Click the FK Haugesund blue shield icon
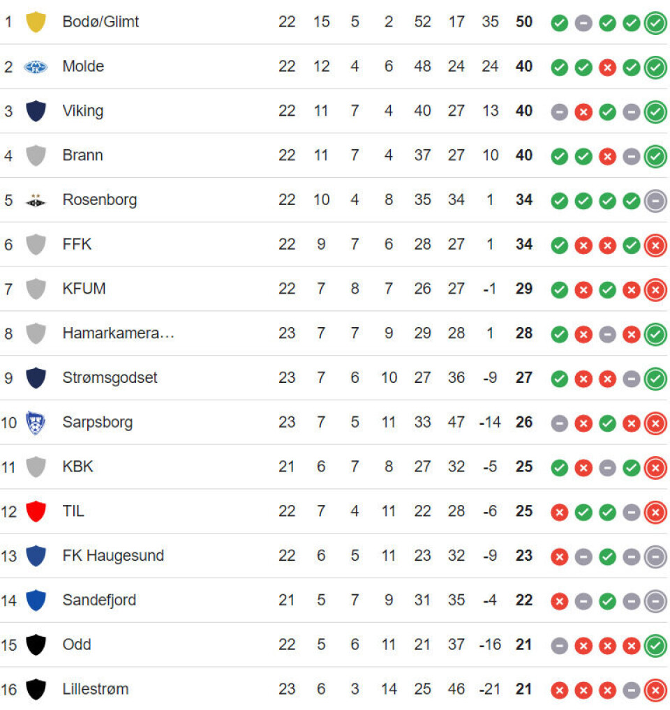The height and width of the screenshot is (710, 670). pyautogui.click(x=36, y=556)
